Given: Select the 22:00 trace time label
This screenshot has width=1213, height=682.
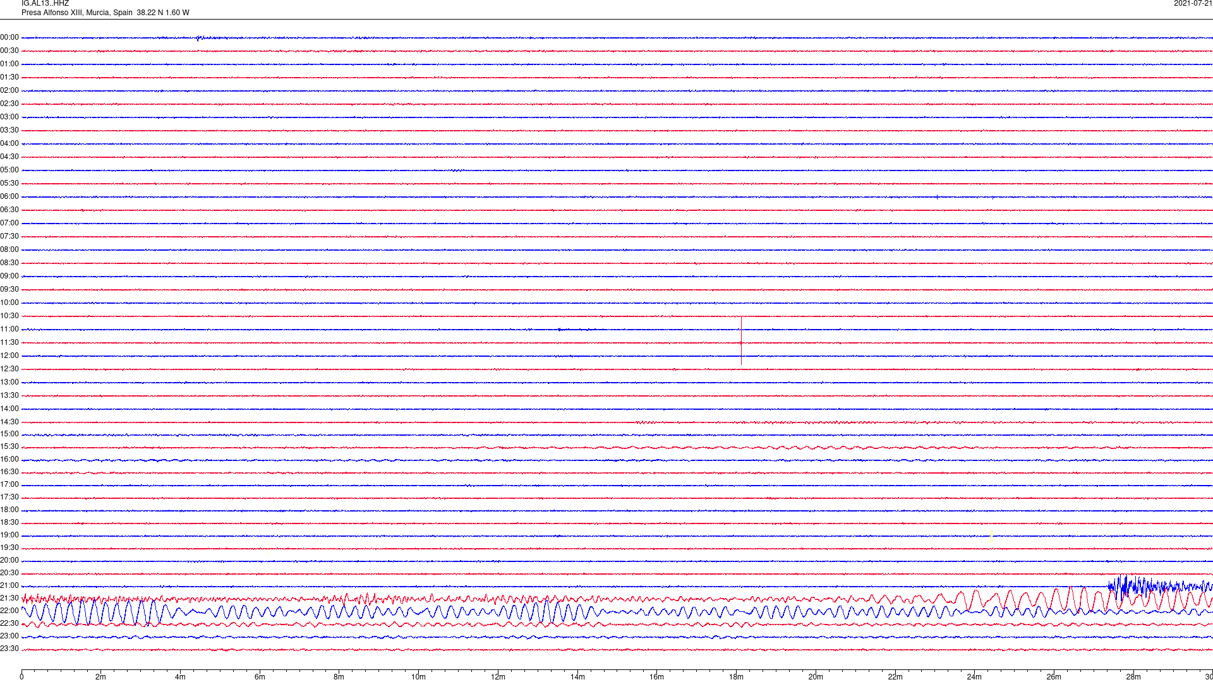Looking at the screenshot, I should (x=9, y=611).
